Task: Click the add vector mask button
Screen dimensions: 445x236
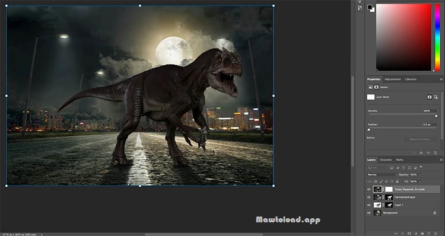Action: point(436,97)
